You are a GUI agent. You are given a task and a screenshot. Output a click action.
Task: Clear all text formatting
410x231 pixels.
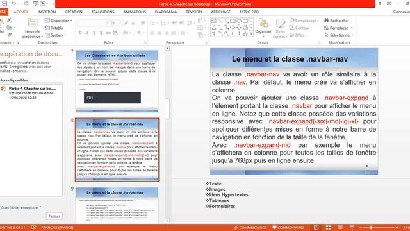point(143,23)
